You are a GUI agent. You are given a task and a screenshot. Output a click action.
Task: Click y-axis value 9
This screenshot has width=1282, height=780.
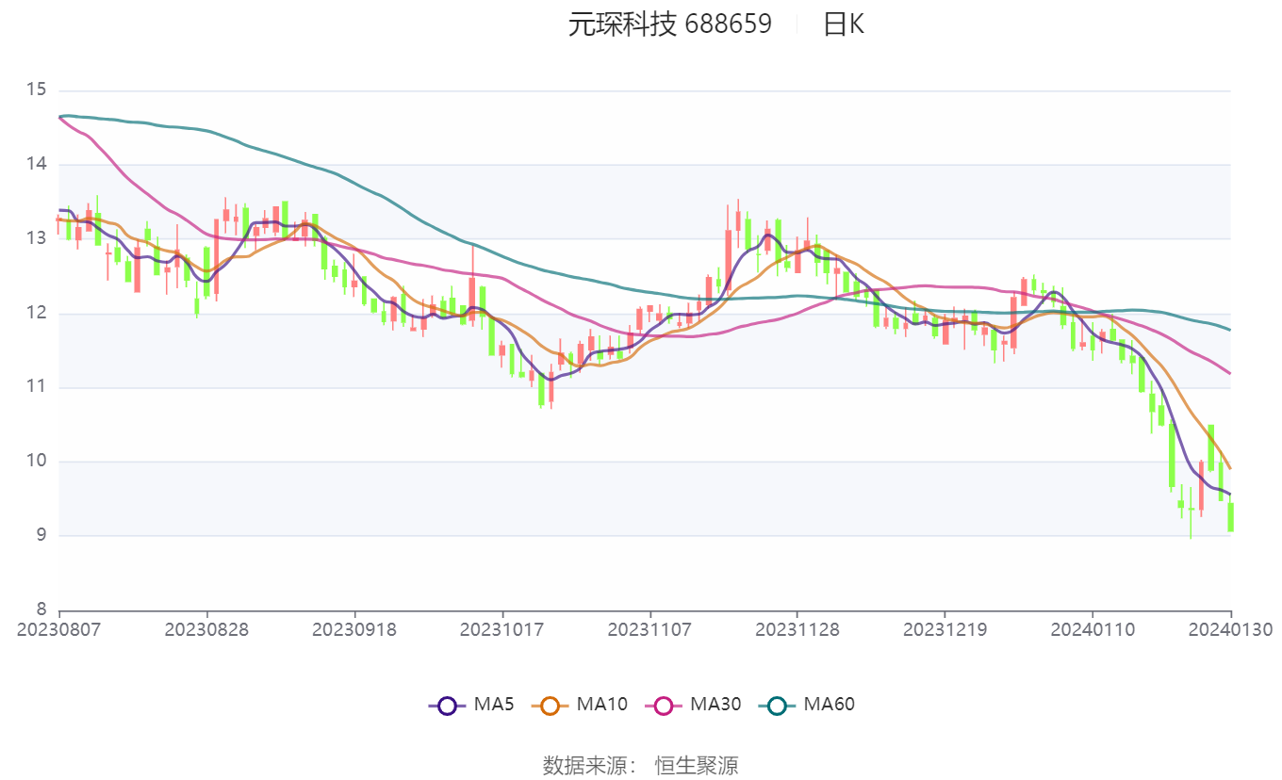41,536
